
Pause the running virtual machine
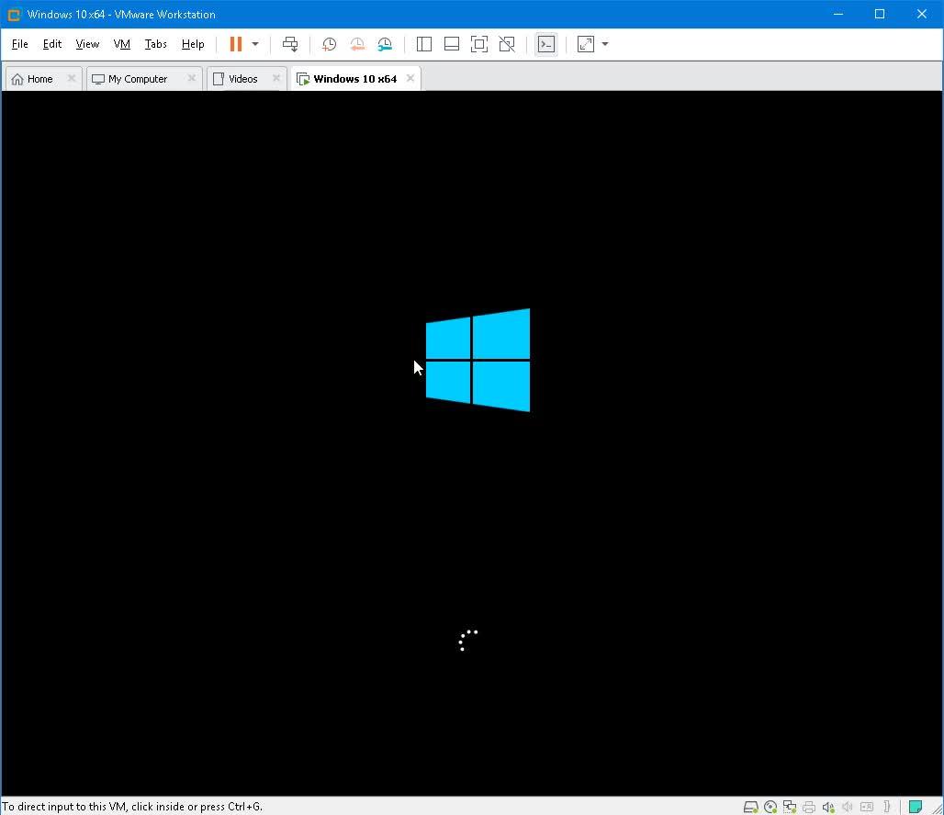236,44
